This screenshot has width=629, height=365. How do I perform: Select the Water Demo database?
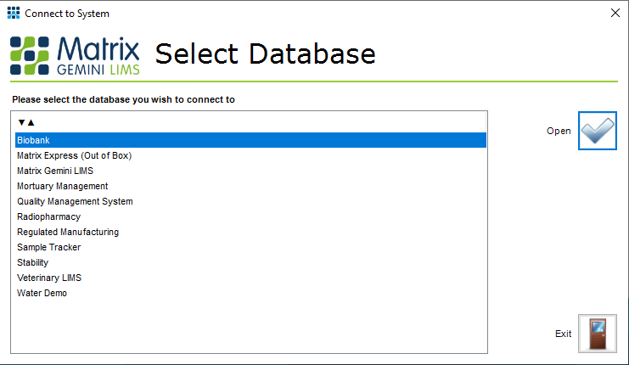click(x=42, y=293)
